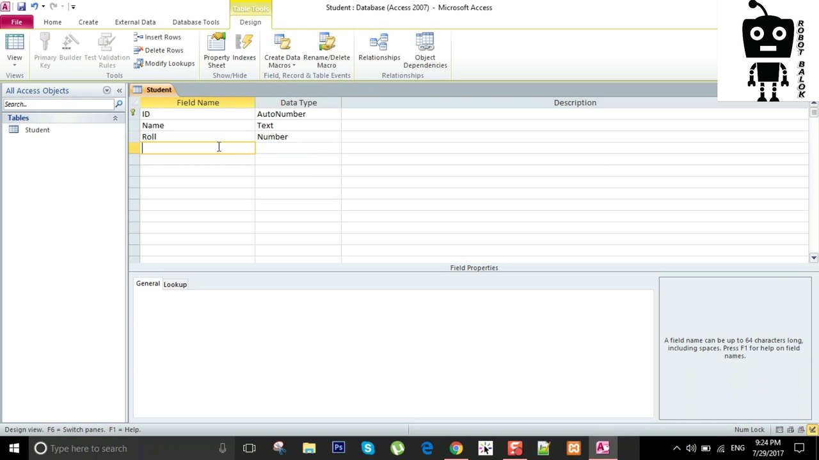The image size is (819, 460).
Task: Click the search magnifier icon in navigation pane
Action: coord(119,104)
